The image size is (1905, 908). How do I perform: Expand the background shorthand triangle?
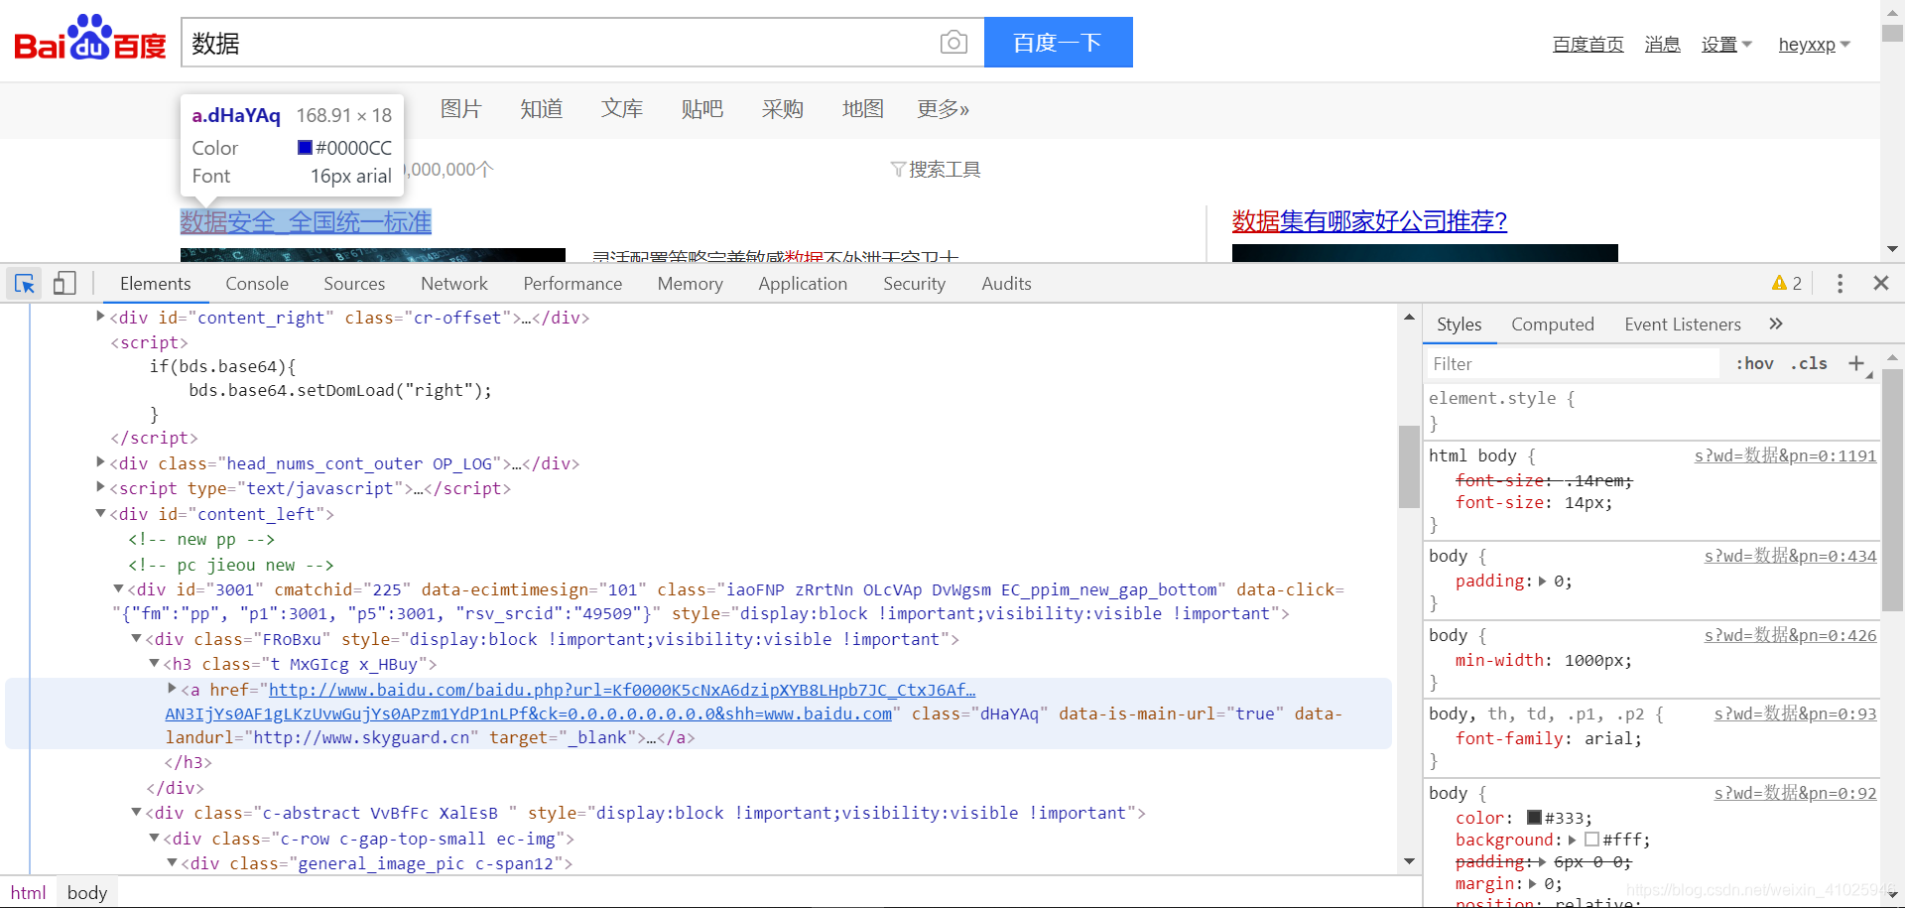click(x=1572, y=840)
